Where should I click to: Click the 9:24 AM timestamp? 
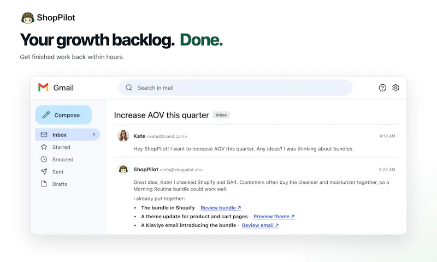pos(387,170)
